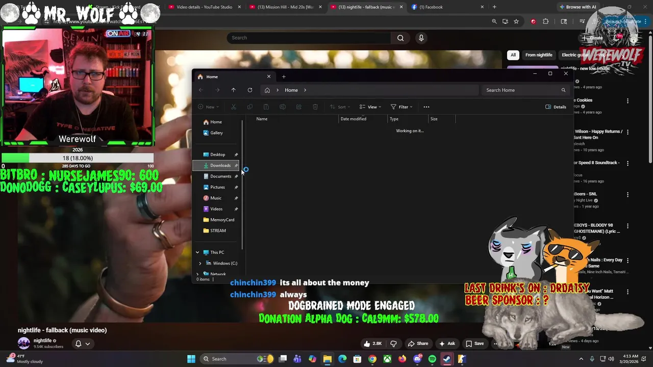The image size is (653, 367).
Task: Select the From nightlife filter chip
Action: 539,55
